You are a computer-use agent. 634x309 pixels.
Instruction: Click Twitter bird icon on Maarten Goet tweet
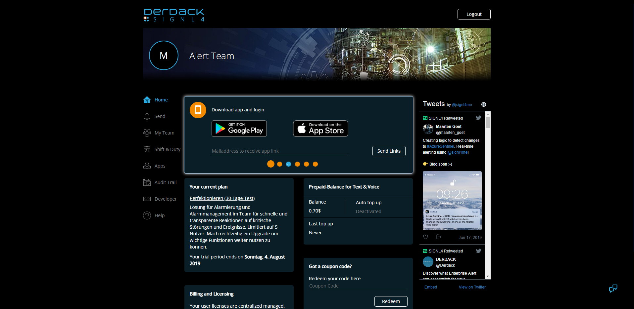tap(478, 118)
